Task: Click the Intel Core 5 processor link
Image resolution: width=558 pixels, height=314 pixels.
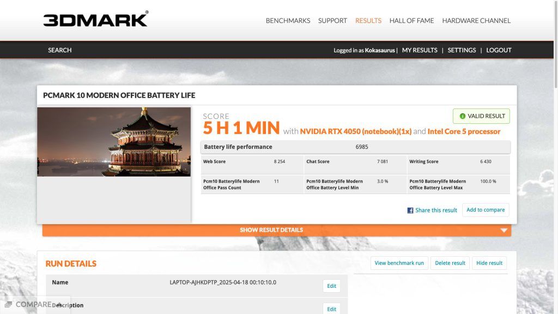Action: pyautogui.click(x=464, y=131)
